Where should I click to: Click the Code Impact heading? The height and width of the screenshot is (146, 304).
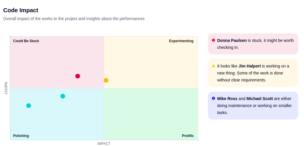[21, 10]
